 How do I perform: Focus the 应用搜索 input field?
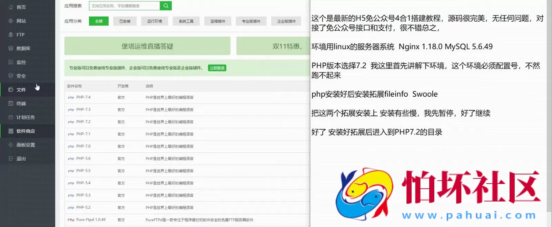(125, 6)
